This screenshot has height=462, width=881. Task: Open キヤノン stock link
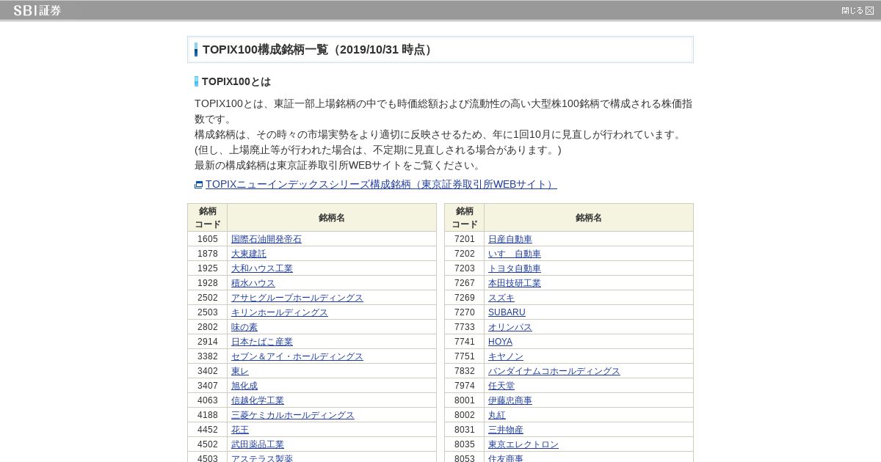506,356
